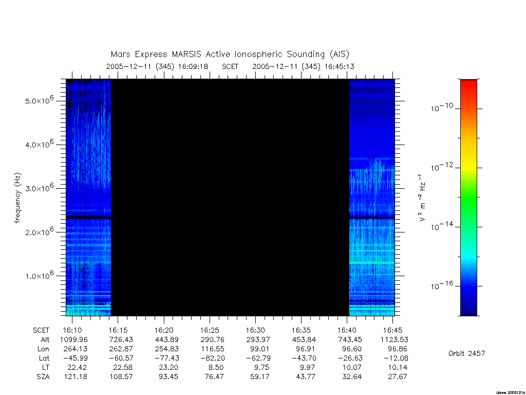Screen dimensions: 526x395
Task: Click the left blue spectrogram data segment
Action: point(88,197)
